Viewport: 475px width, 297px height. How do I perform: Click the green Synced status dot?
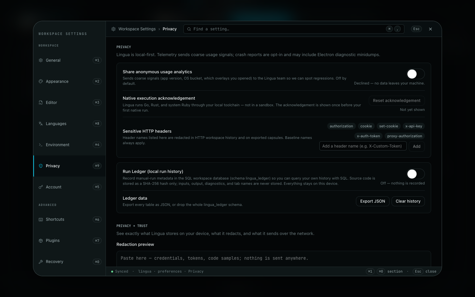coord(112,272)
